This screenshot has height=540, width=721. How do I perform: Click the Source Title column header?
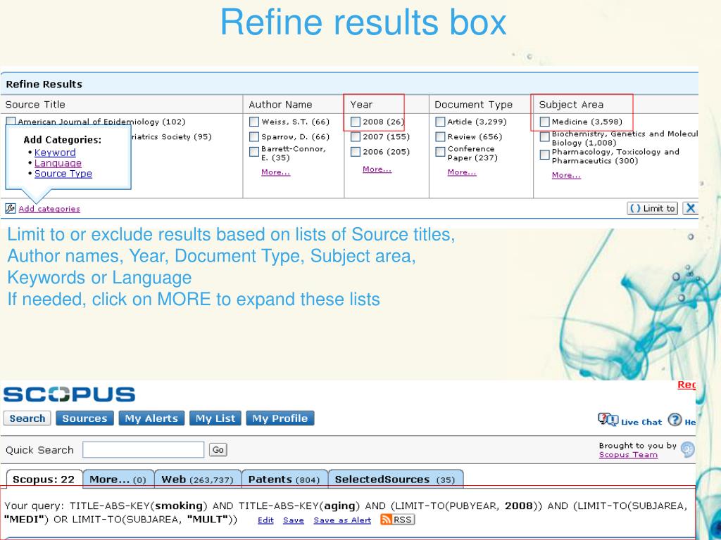click(35, 104)
